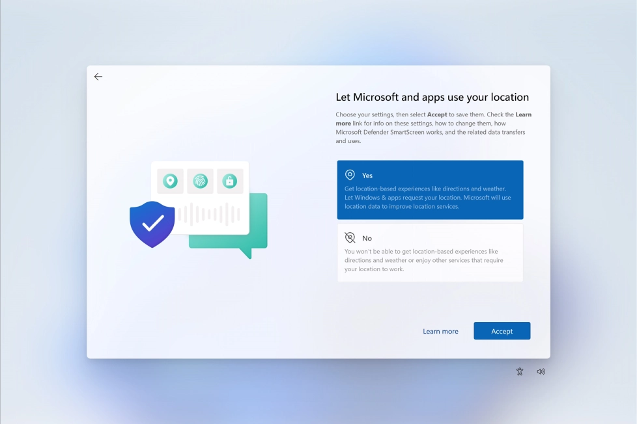637x424 pixels.
Task: Click the crossed-out location icon beside No
Action: 350,238
